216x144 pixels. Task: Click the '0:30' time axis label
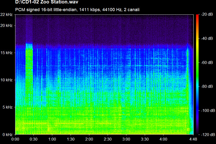pyautogui.click(x=33, y=139)
